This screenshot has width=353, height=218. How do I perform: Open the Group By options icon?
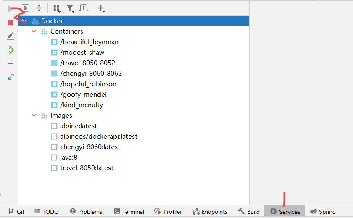click(x=56, y=8)
